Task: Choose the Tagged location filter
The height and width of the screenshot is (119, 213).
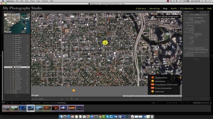Action: [105, 12]
